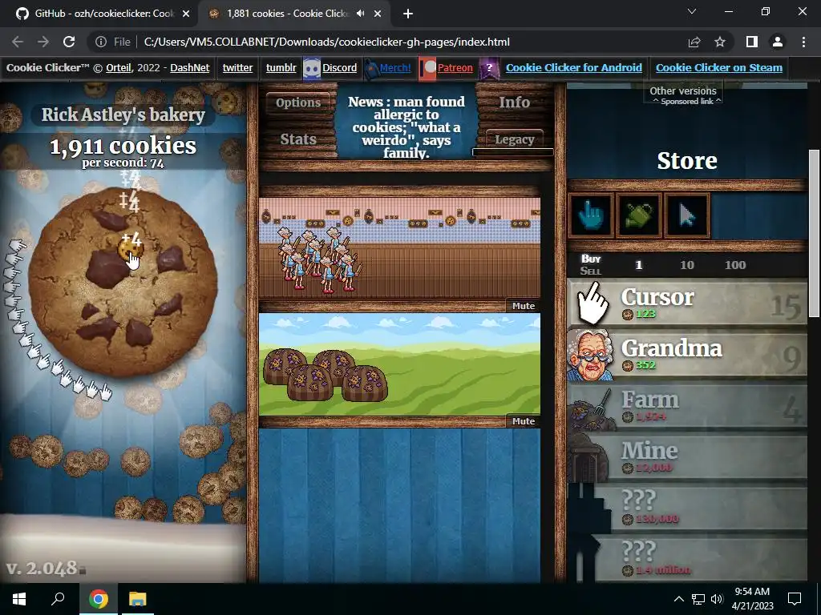This screenshot has width=821, height=615.
Task: View site info icon beside File
Action: click(x=101, y=42)
